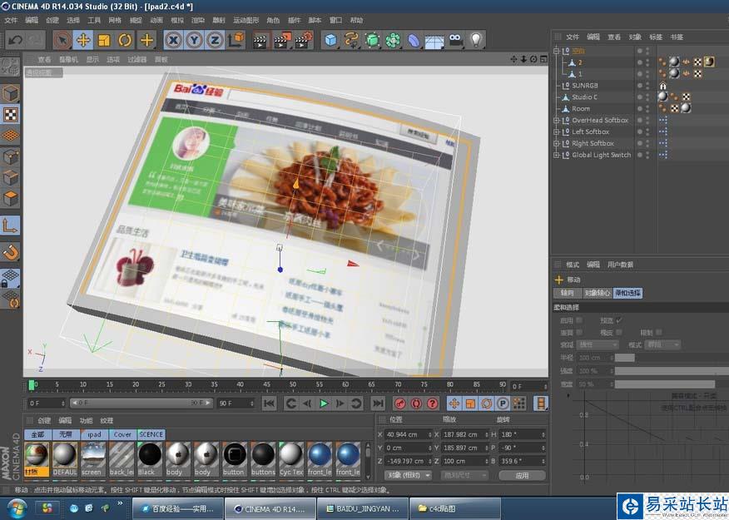Click the light bulb (add light) icon
The width and height of the screenshot is (729, 520).
click(x=475, y=39)
